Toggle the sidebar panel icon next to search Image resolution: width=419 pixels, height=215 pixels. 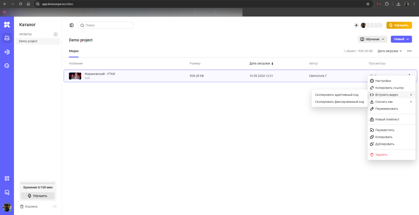71,25
